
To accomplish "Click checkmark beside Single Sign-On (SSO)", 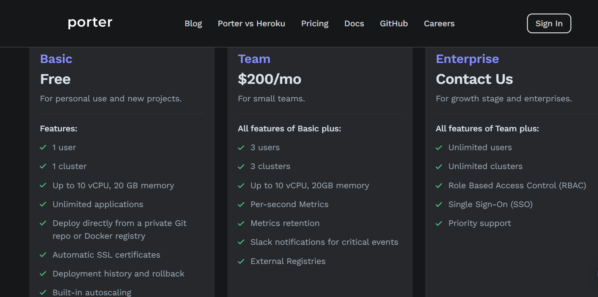I will click(439, 204).
